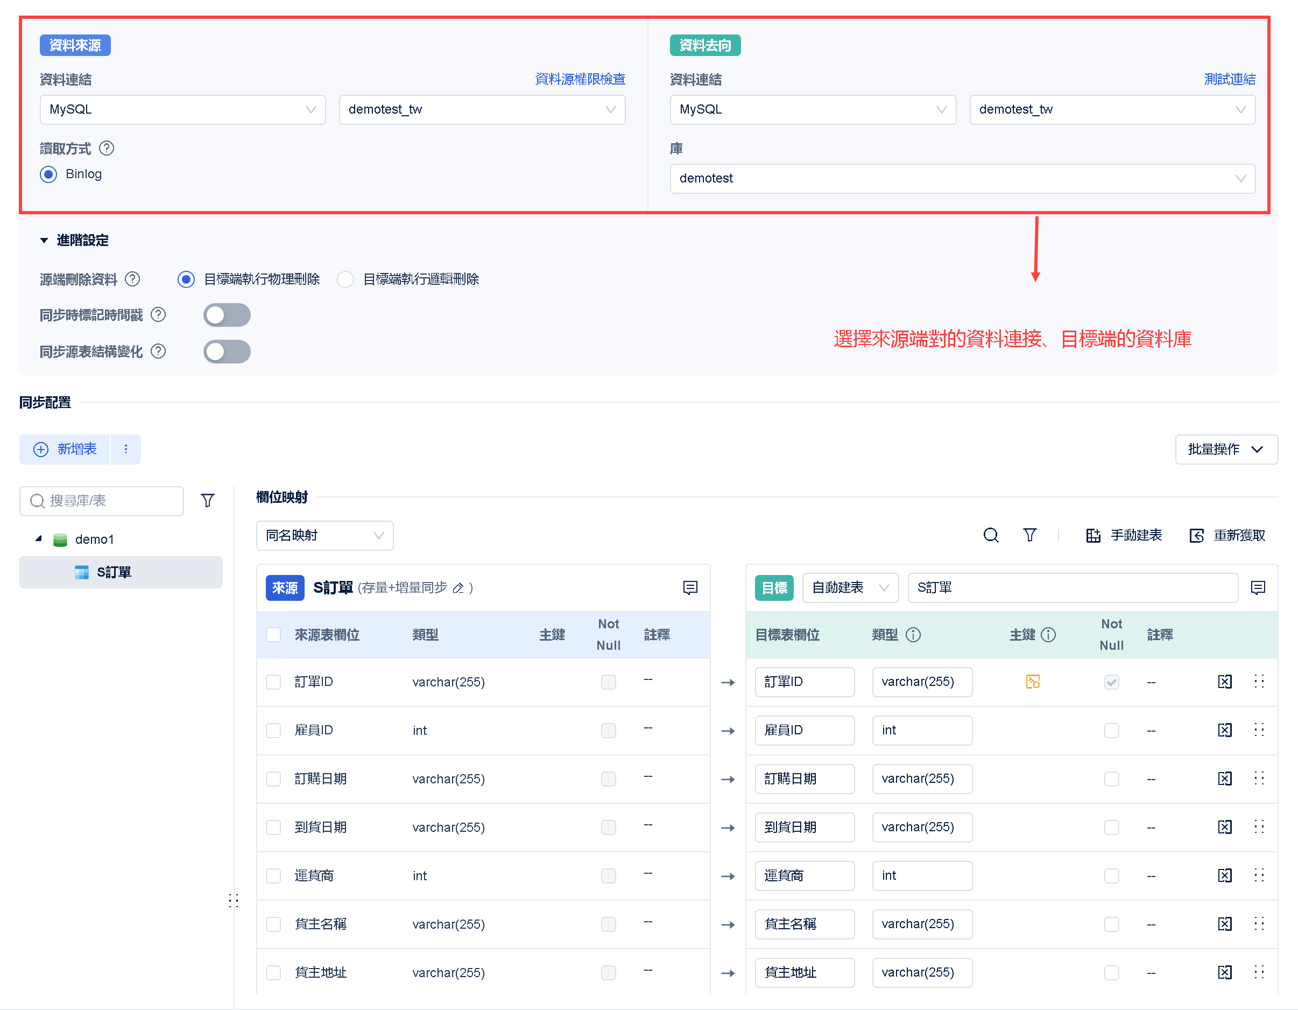Select the S訂單 table in the tree
Screen dimensions: 1298x1010
pos(114,572)
